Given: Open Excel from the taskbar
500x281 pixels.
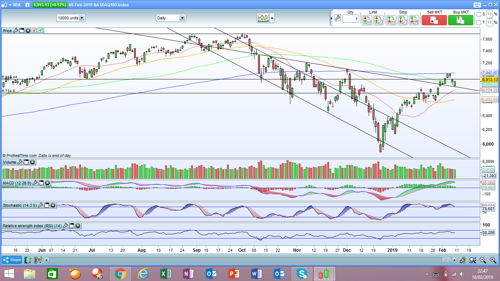Looking at the screenshot, I should click(x=165, y=274).
